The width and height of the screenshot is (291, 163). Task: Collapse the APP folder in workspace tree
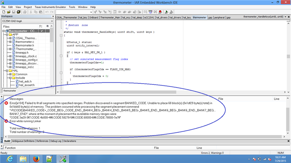point(7,35)
